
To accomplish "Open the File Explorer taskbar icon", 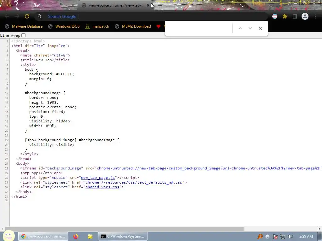I will coord(90,236).
